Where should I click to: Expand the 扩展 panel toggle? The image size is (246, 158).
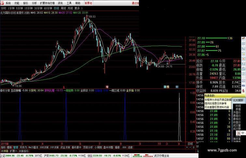(x=13, y=151)
